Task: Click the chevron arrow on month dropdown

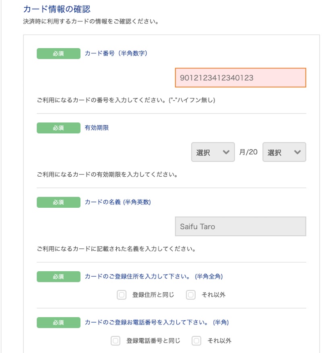Action: (226, 152)
